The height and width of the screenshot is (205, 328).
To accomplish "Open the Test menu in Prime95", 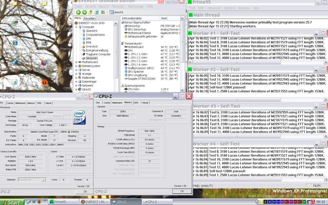I will [192, 8].
